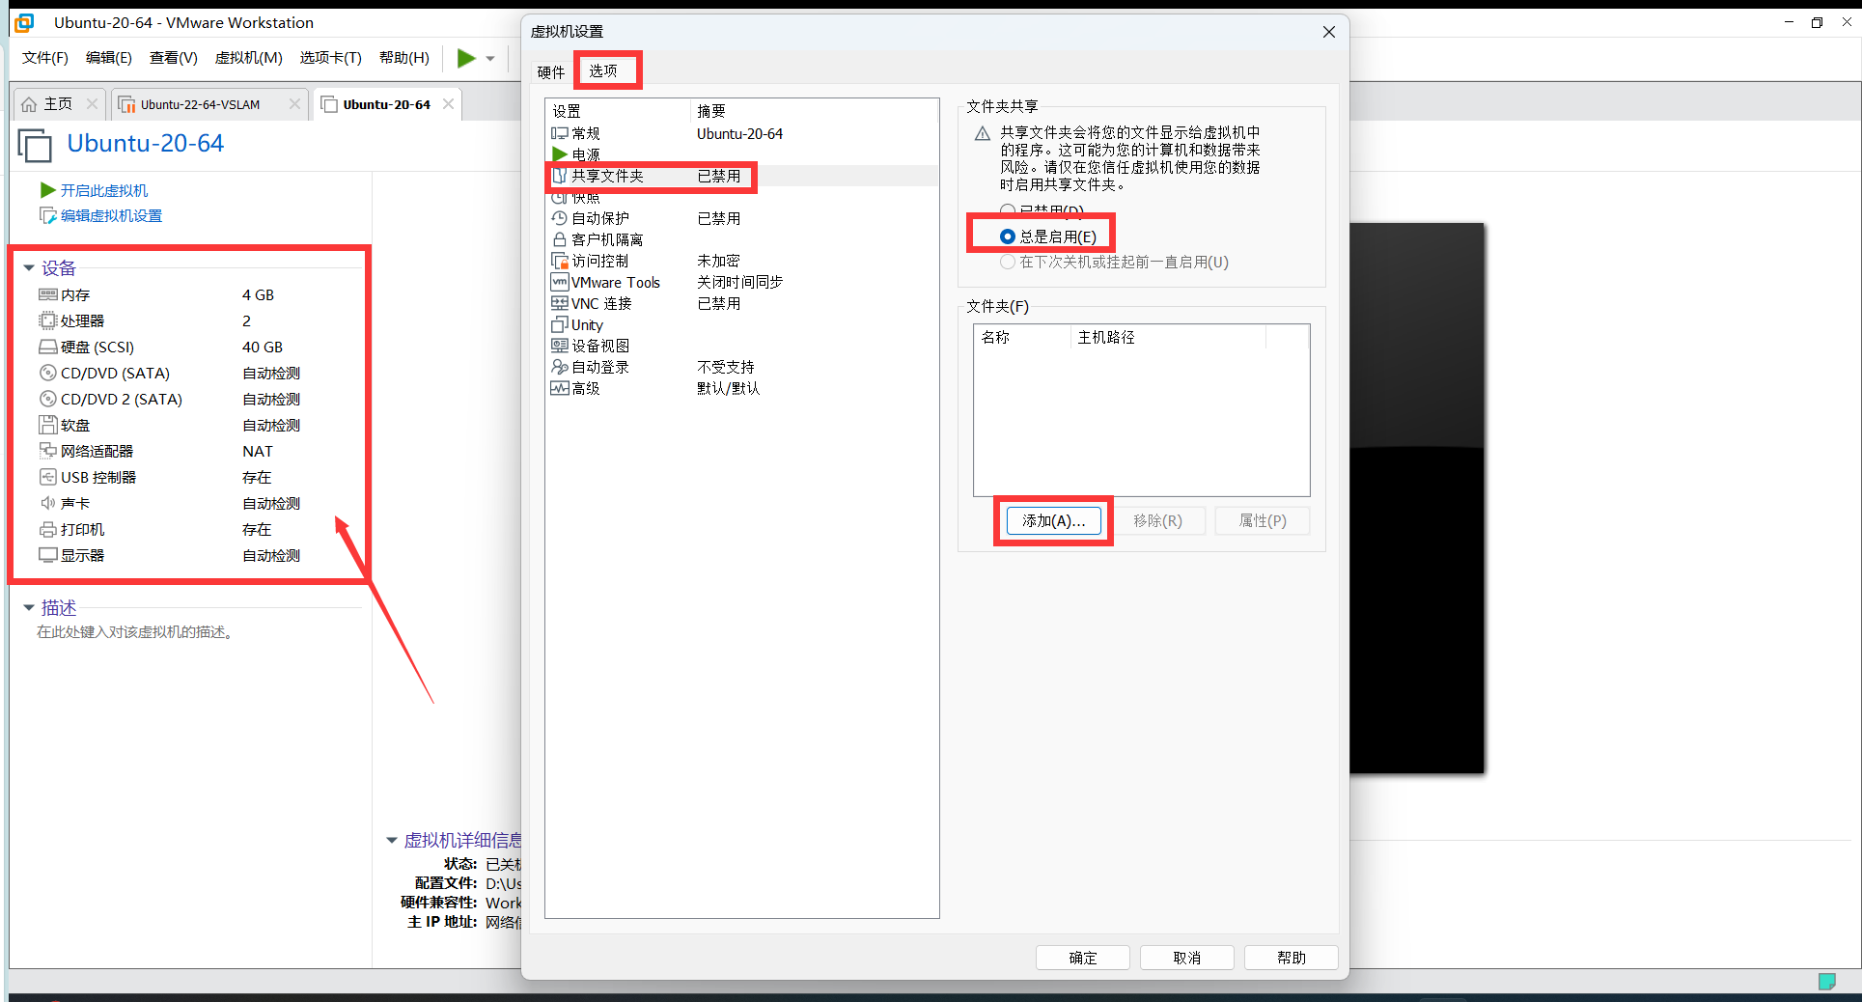Click the black VM screen preview
This screenshot has height=1002, width=1862.
[x=1416, y=498]
